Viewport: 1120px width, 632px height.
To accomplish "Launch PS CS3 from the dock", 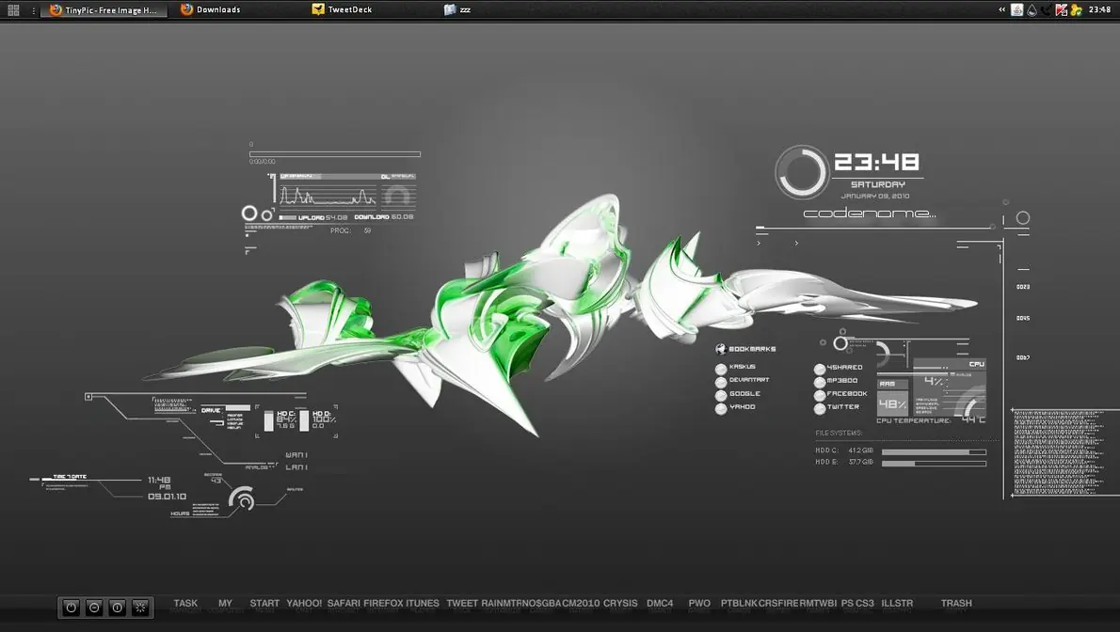I will point(857,604).
